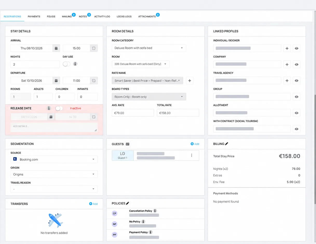Screen dimensions: 316x244
Task: Edit policies with the pencil icon
Action: (x=127, y=203)
